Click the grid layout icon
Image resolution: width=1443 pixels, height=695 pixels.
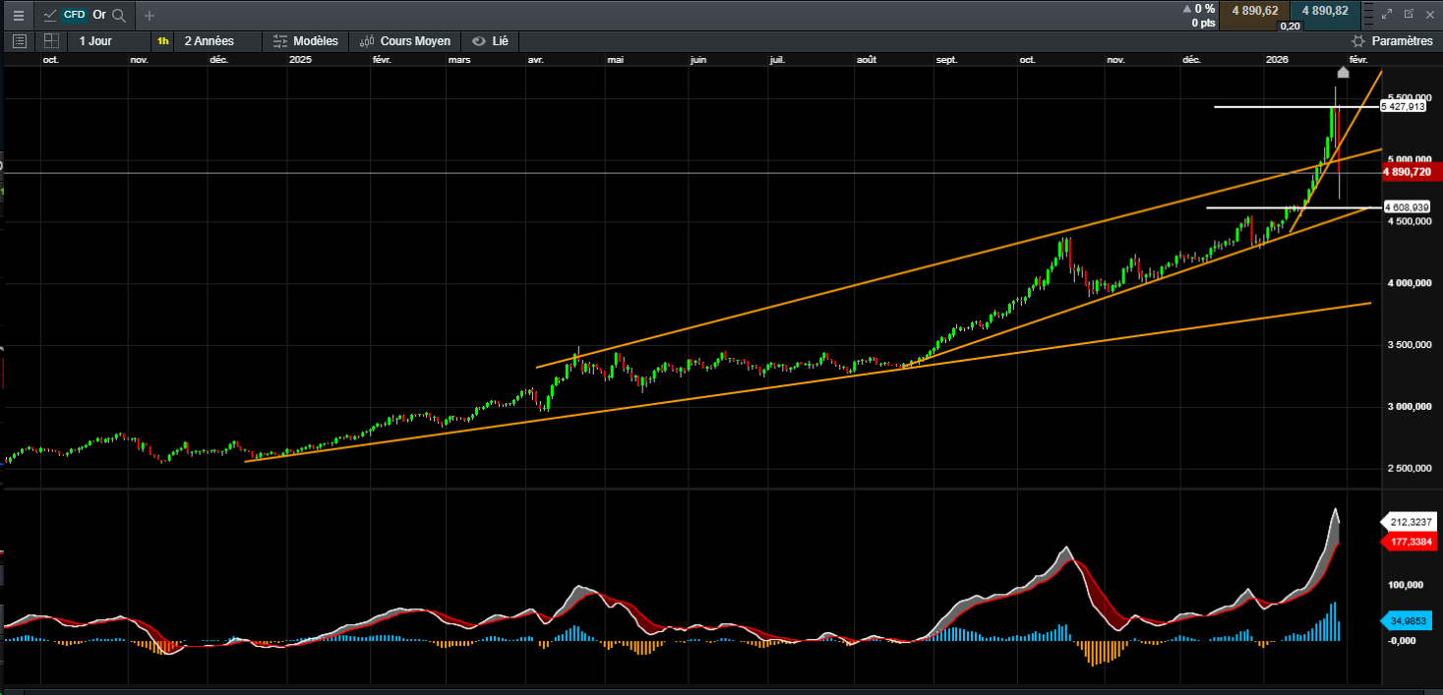(50, 41)
